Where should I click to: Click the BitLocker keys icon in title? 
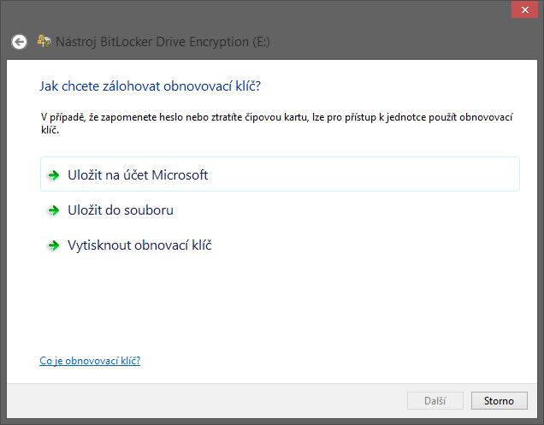pos(44,41)
